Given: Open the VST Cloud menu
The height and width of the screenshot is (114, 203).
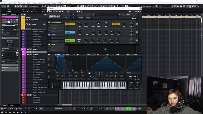Looking at the screenshot, I should (x=60, y=3).
